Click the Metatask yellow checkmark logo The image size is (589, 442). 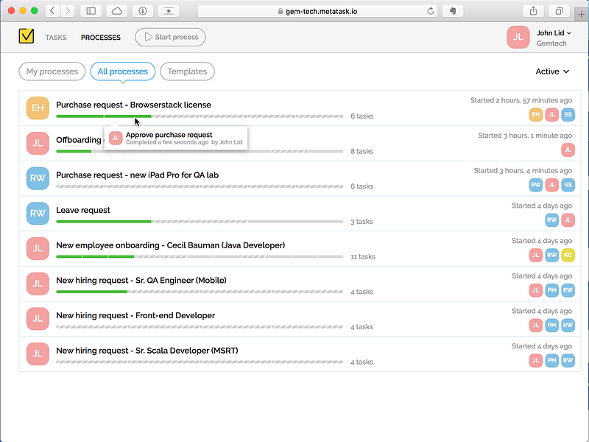(27, 36)
